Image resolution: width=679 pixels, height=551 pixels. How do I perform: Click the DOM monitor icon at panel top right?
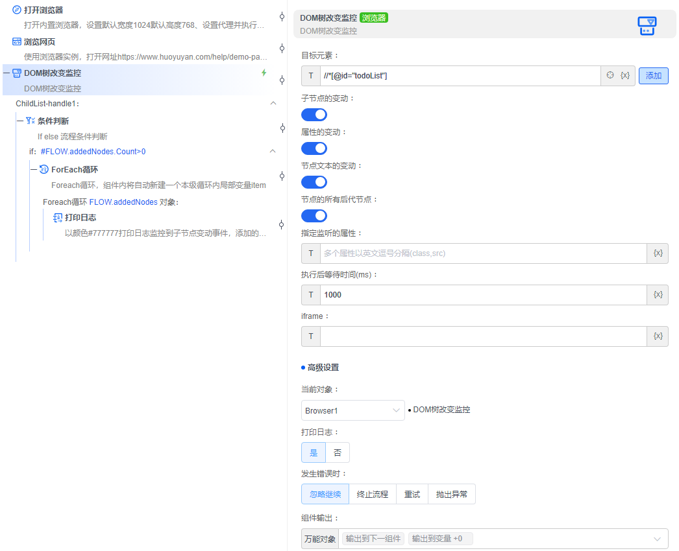[x=647, y=26]
